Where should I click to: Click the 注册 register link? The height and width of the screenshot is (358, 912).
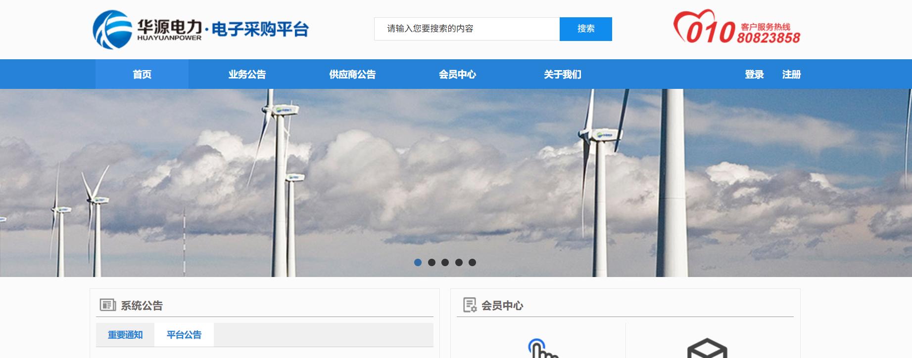791,75
